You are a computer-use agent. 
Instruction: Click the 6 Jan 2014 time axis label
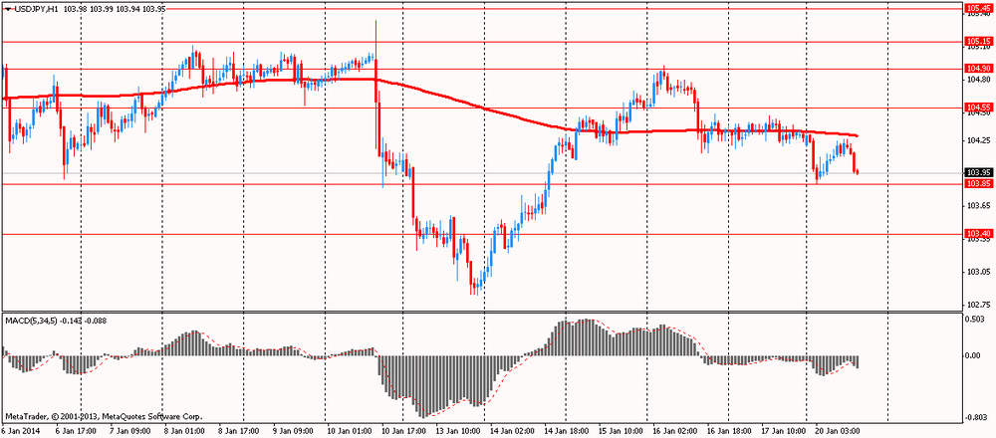point(19,430)
